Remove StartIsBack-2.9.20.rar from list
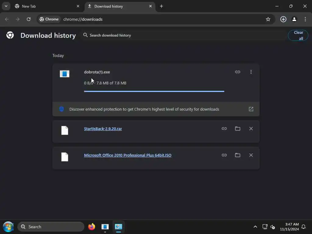312x234 pixels. (x=251, y=129)
